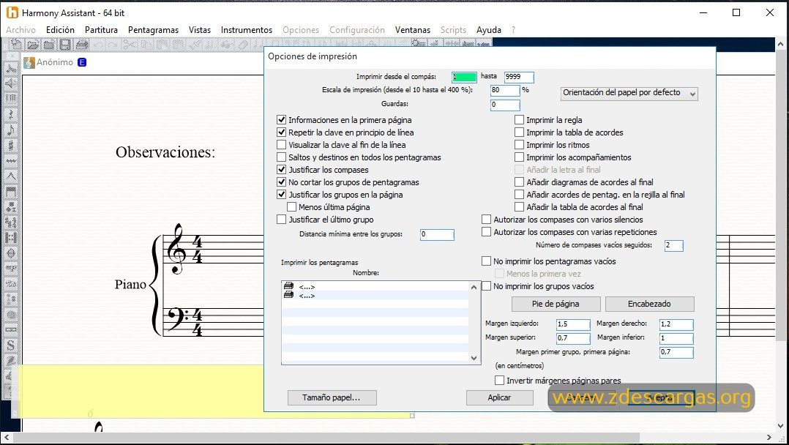This screenshot has height=445, width=789.
Task: Select the caret accent palette icon
Action: pyautogui.click(x=10, y=176)
